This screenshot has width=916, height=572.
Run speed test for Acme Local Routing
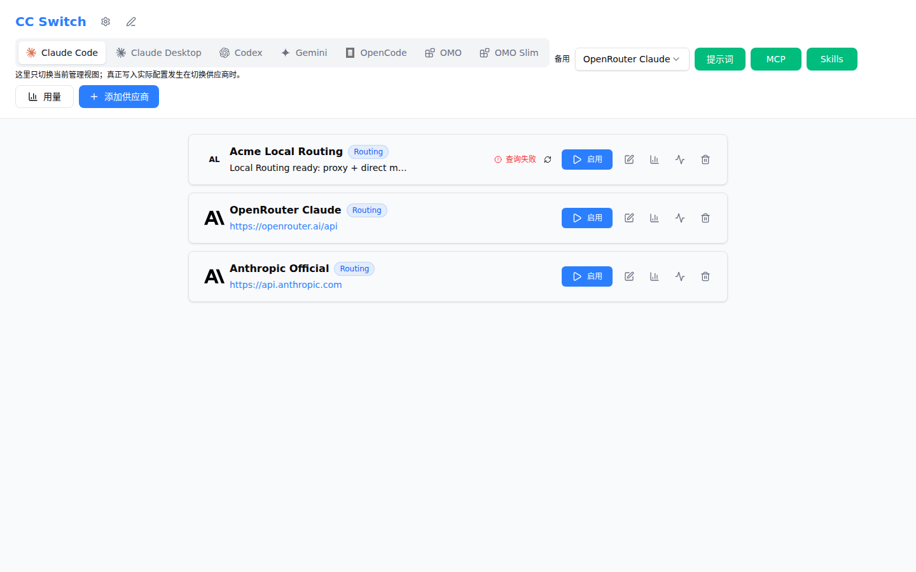coord(680,160)
